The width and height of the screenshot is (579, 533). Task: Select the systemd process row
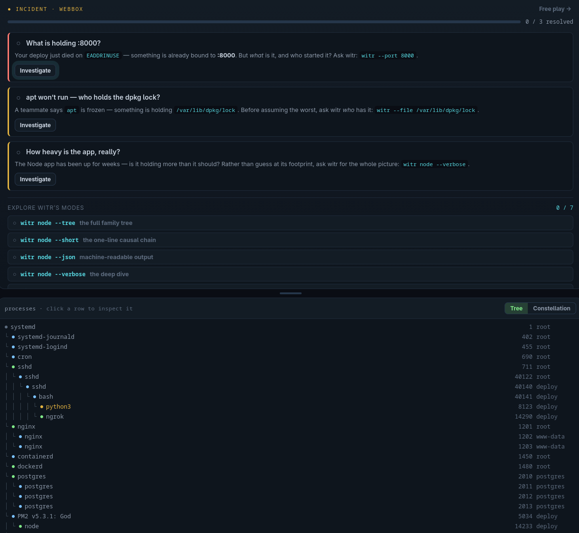click(289, 327)
